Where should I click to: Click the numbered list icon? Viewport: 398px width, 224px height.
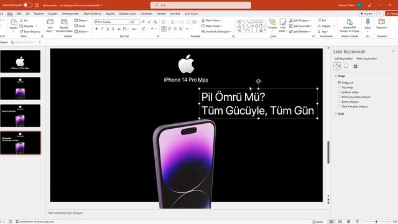[173, 22]
